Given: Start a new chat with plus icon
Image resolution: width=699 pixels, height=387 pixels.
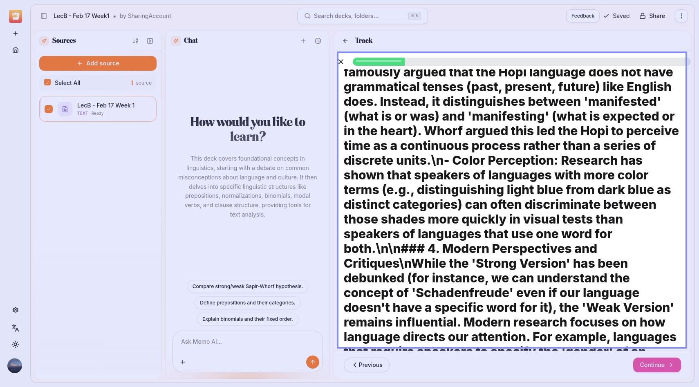Looking at the screenshot, I should tap(303, 41).
